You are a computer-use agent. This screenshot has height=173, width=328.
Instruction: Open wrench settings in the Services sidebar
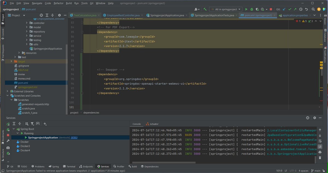pos(8,141)
